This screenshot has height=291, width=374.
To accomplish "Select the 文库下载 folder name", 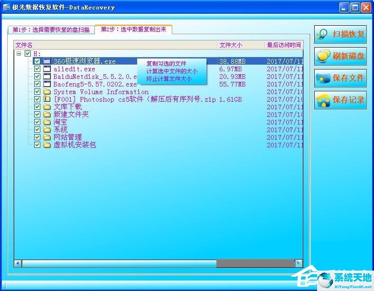I will [67, 107].
